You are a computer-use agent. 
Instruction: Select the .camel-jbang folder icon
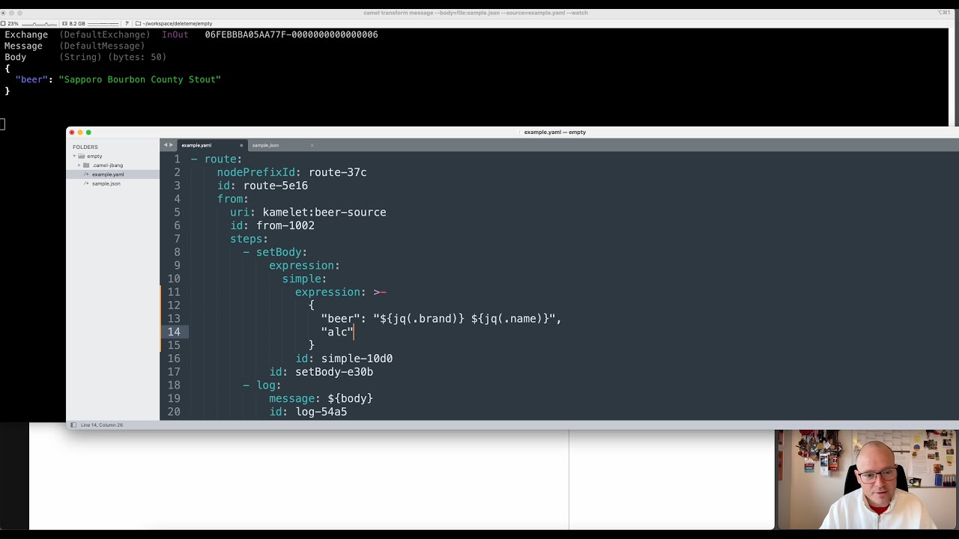[86, 165]
